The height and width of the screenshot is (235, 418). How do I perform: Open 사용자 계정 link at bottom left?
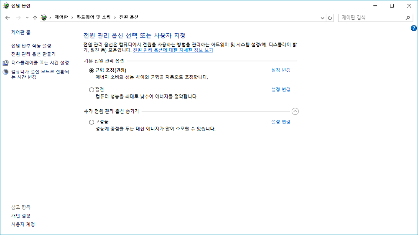[23, 225]
